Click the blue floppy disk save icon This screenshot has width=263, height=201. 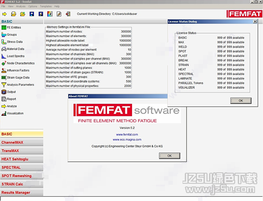(x=32, y=14)
